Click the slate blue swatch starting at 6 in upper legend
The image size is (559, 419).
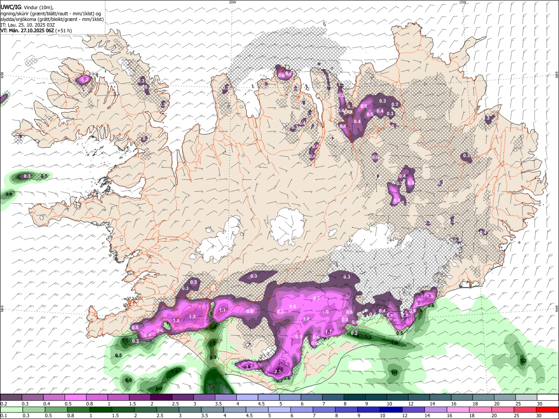tap(312, 398)
